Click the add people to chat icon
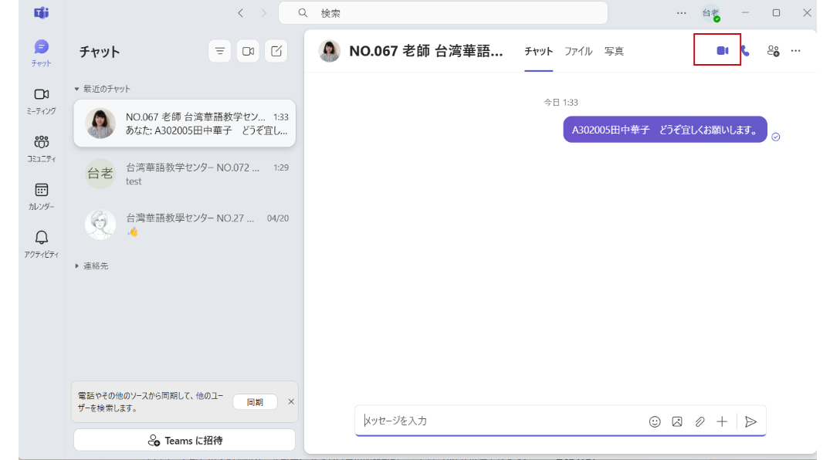Image resolution: width=830 pixels, height=460 pixels. pyautogui.click(x=772, y=51)
